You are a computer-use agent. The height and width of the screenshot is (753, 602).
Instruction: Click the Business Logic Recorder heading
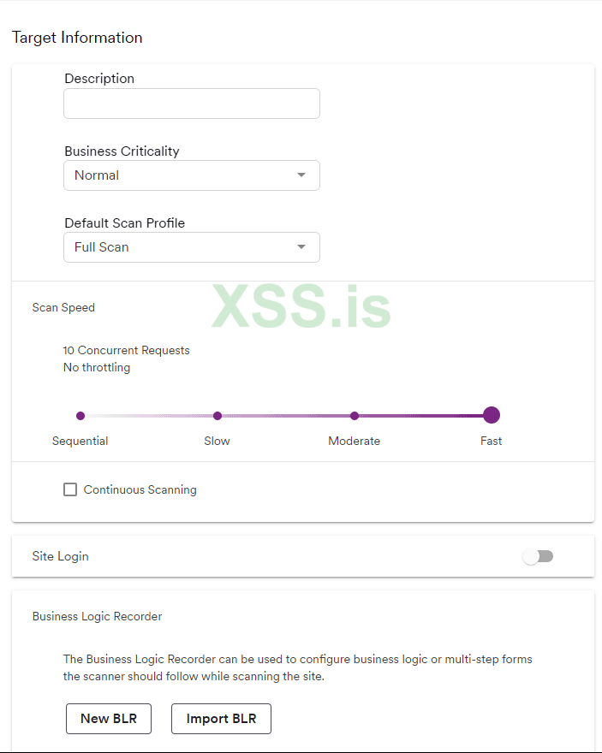click(97, 616)
